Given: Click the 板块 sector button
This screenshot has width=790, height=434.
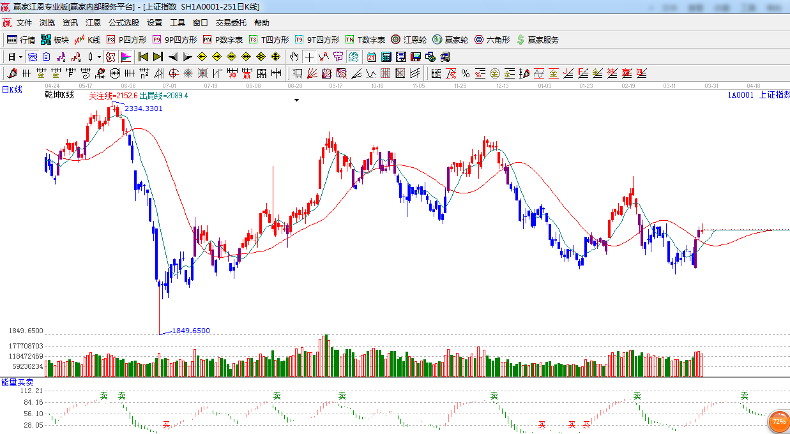Looking at the screenshot, I should coord(54,40).
